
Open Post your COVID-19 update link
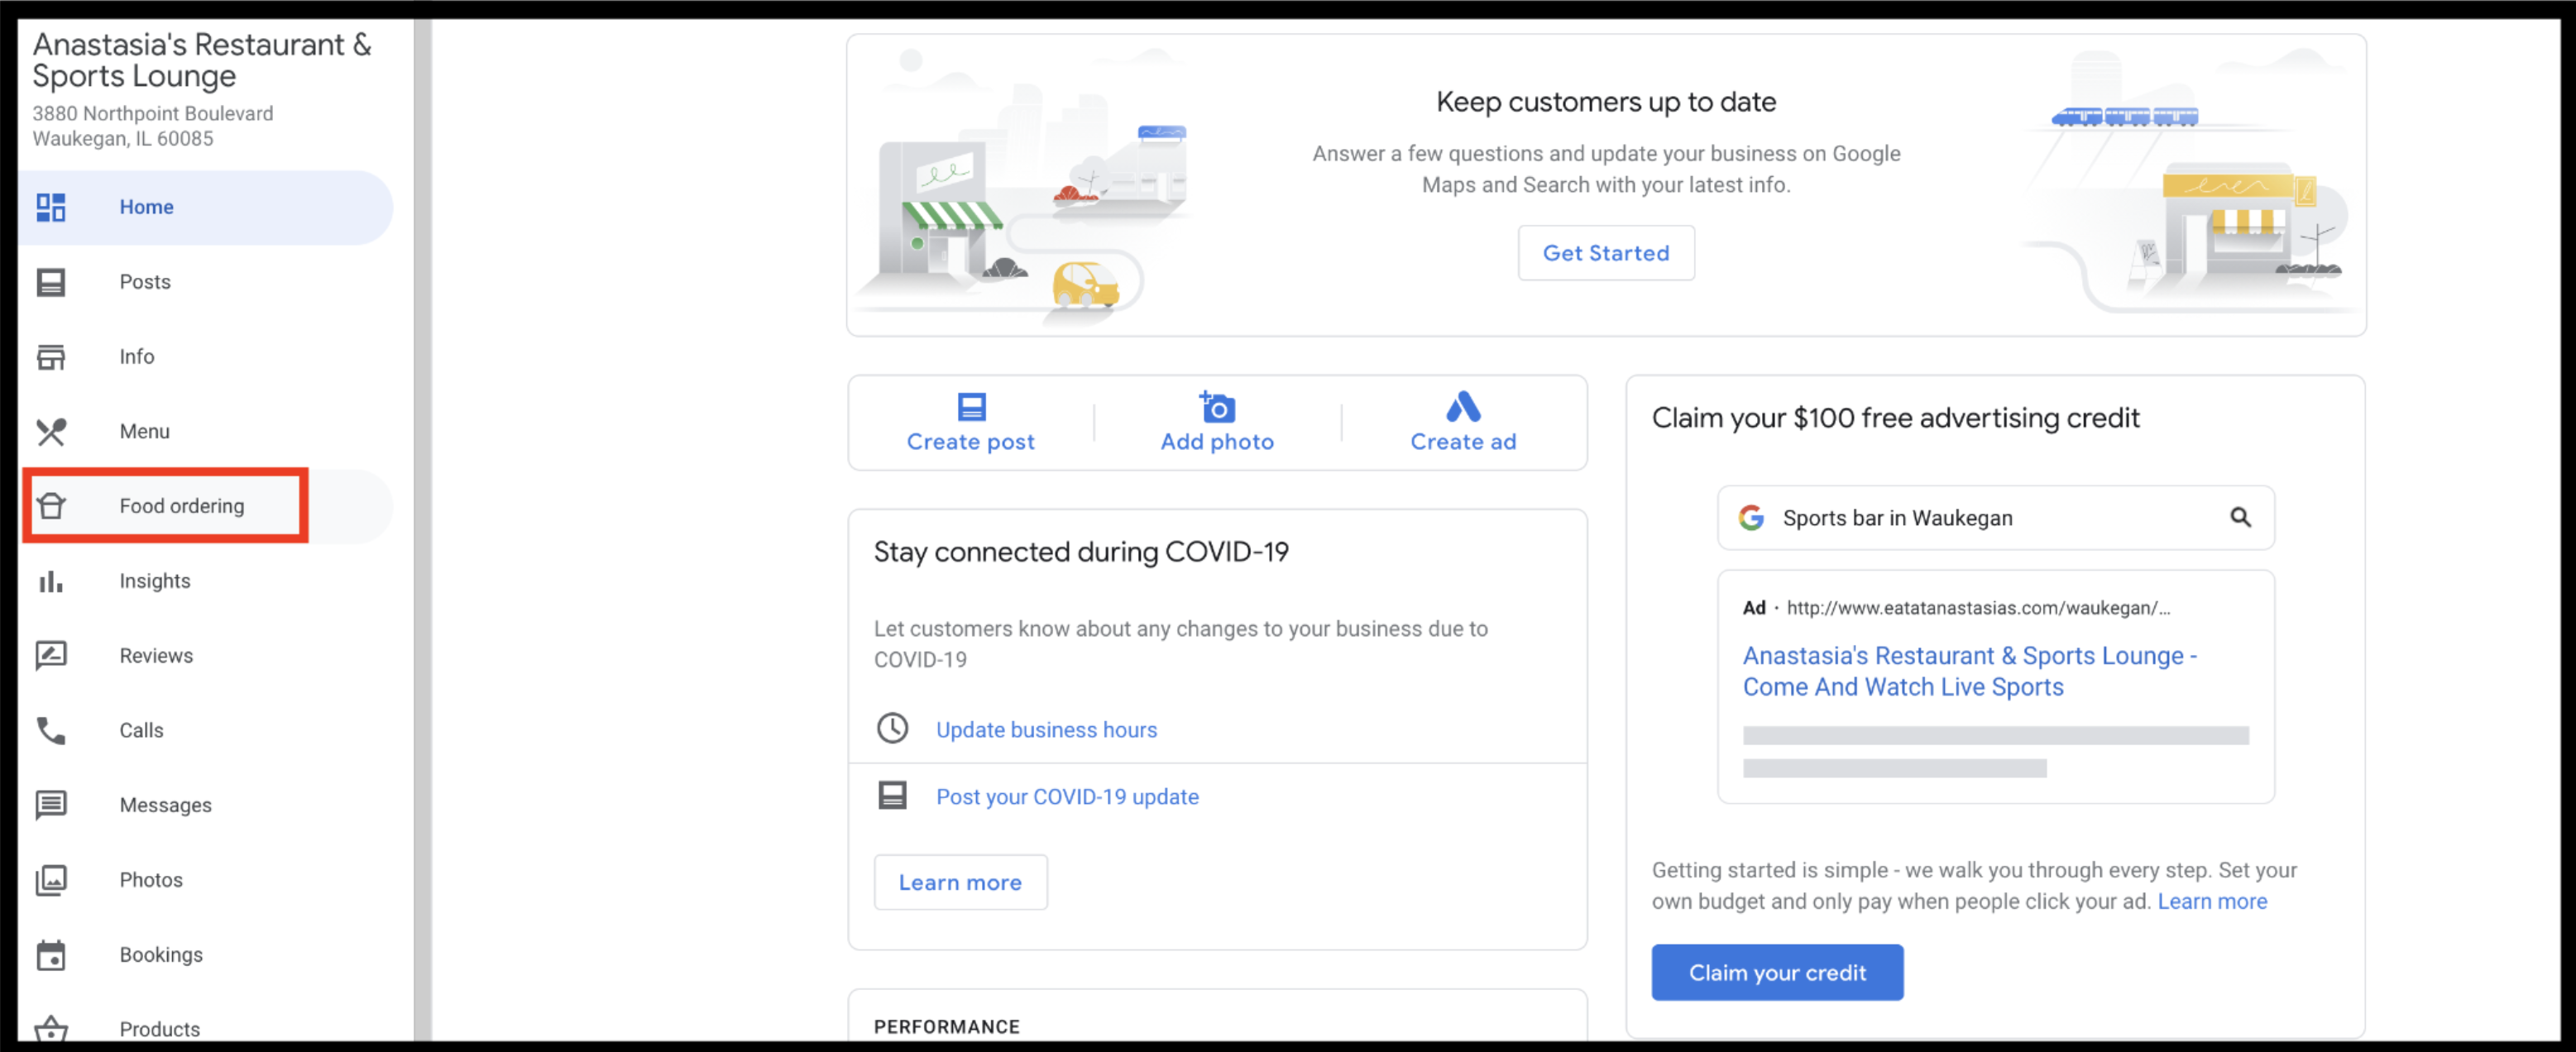pyautogui.click(x=1067, y=796)
